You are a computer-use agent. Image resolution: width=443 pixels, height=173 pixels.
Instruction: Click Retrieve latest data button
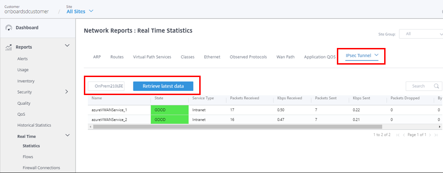coord(163,86)
